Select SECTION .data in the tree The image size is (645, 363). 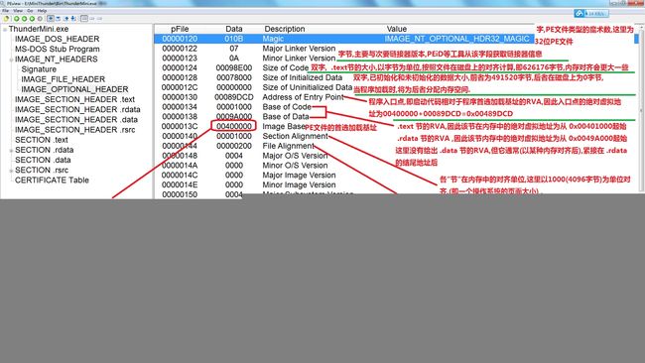point(43,160)
